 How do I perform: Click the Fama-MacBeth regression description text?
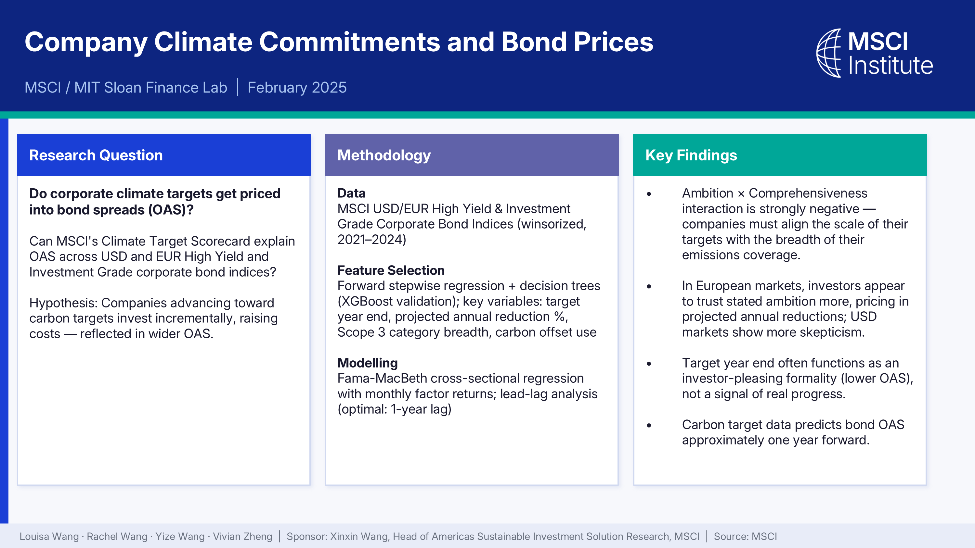[467, 393]
